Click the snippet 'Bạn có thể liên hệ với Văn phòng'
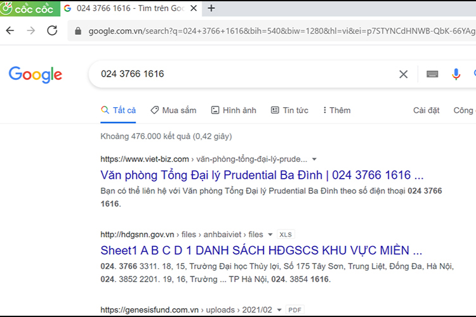This screenshot has height=317, width=476. point(271,197)
